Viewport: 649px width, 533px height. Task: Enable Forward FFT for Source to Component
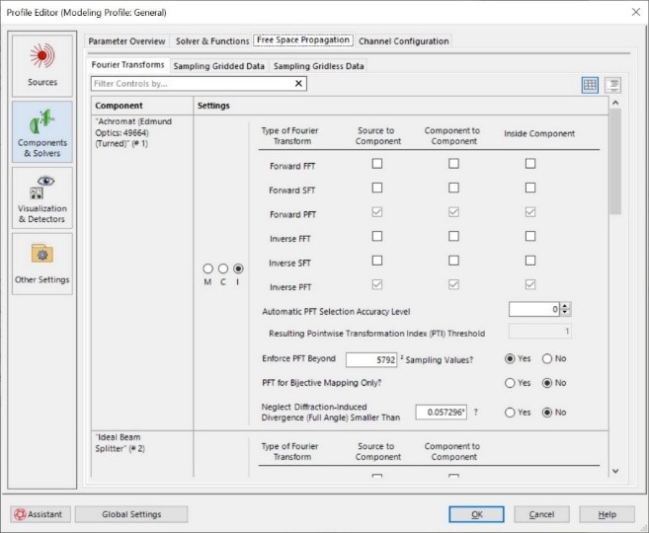click(x=377, y=164)
